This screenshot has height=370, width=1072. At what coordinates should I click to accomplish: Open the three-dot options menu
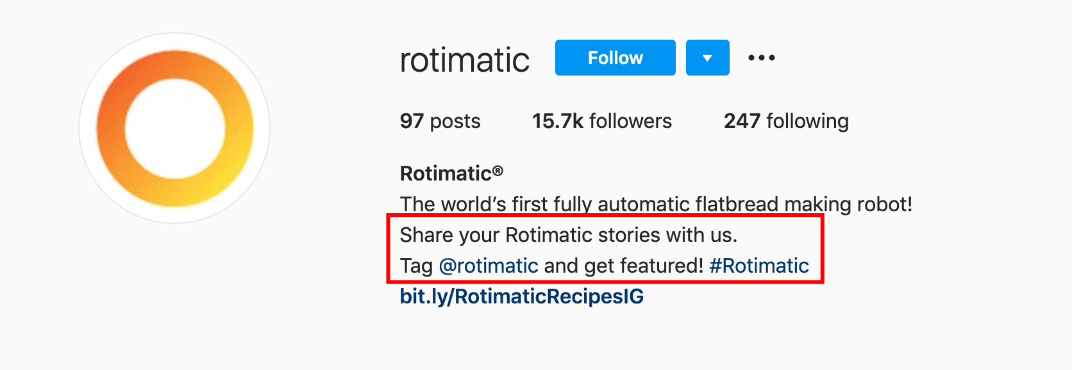[762, 58]
